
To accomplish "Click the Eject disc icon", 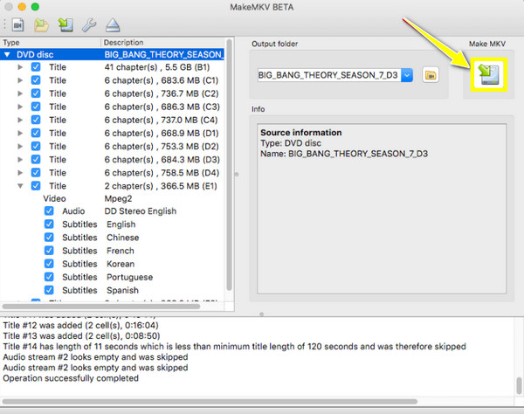I will point(113,25).
